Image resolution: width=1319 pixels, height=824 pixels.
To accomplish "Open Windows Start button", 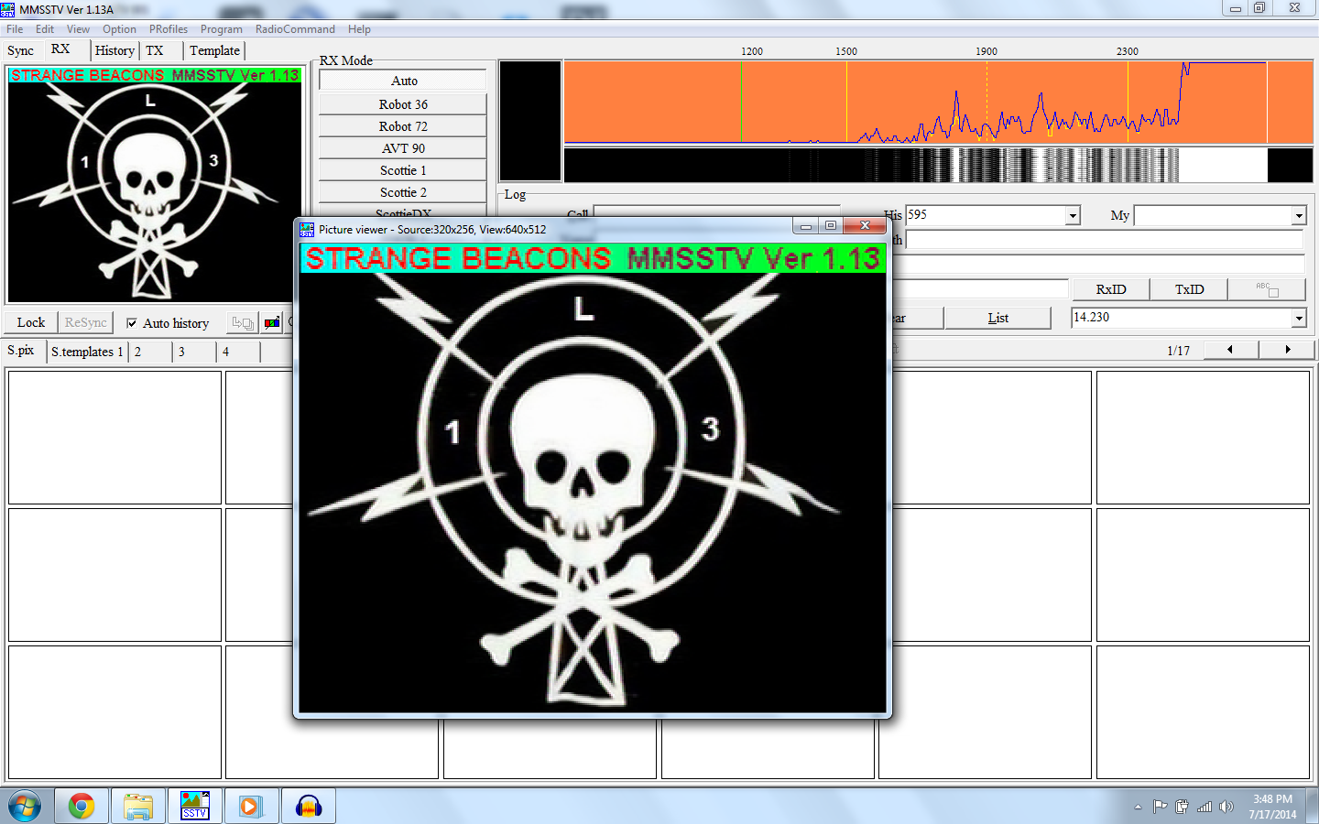I will click(x=25, y=807).
